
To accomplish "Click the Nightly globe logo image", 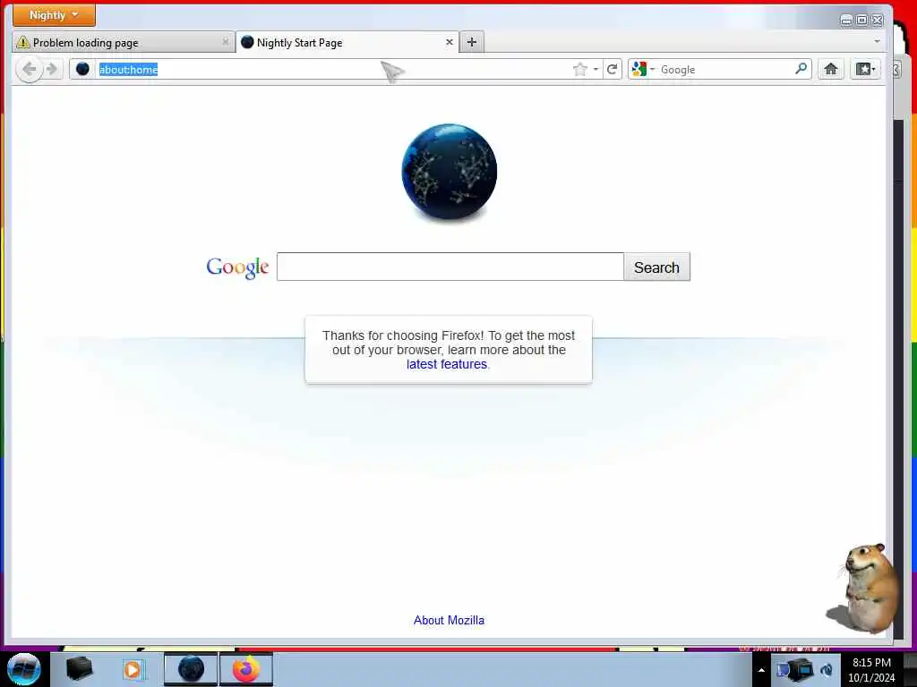I will point(450,171).
